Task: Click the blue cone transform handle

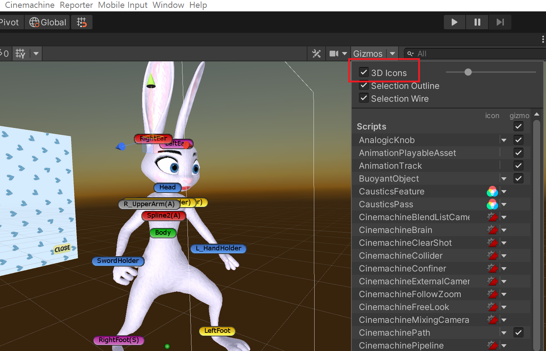Action: tap(121, 146)
